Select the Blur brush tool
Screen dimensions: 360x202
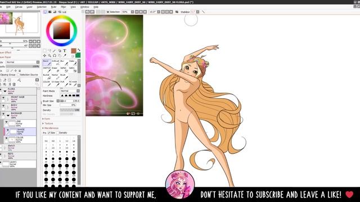(x=64, y=63)
